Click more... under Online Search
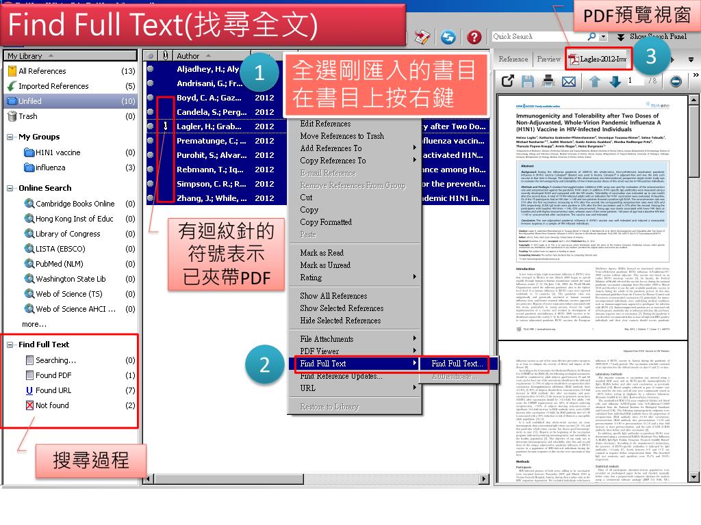Image resolution: width=701 pixels, height=525 pixels. pos(34,324)
